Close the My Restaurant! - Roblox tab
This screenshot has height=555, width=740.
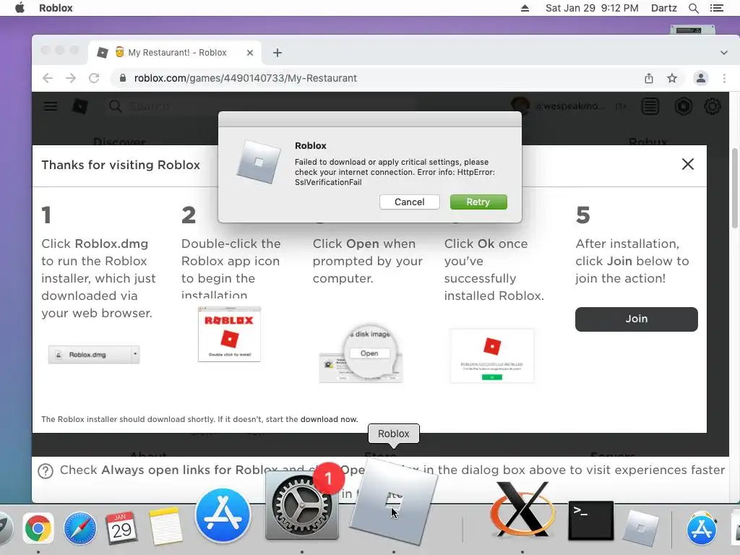pyautogui.click(x=250, y=53)
